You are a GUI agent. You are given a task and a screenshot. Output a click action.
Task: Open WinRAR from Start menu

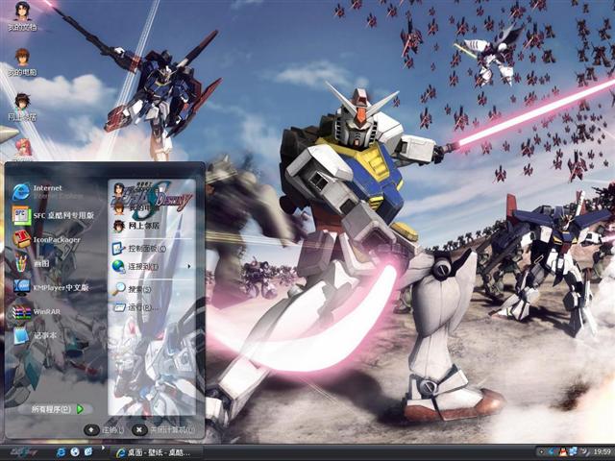(x=37, y=311)
